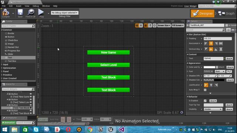Open the View menu

[27, 6]
